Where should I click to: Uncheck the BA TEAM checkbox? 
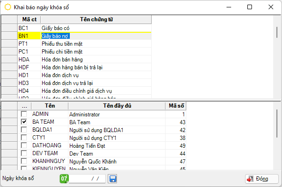[x=24, y=122]
